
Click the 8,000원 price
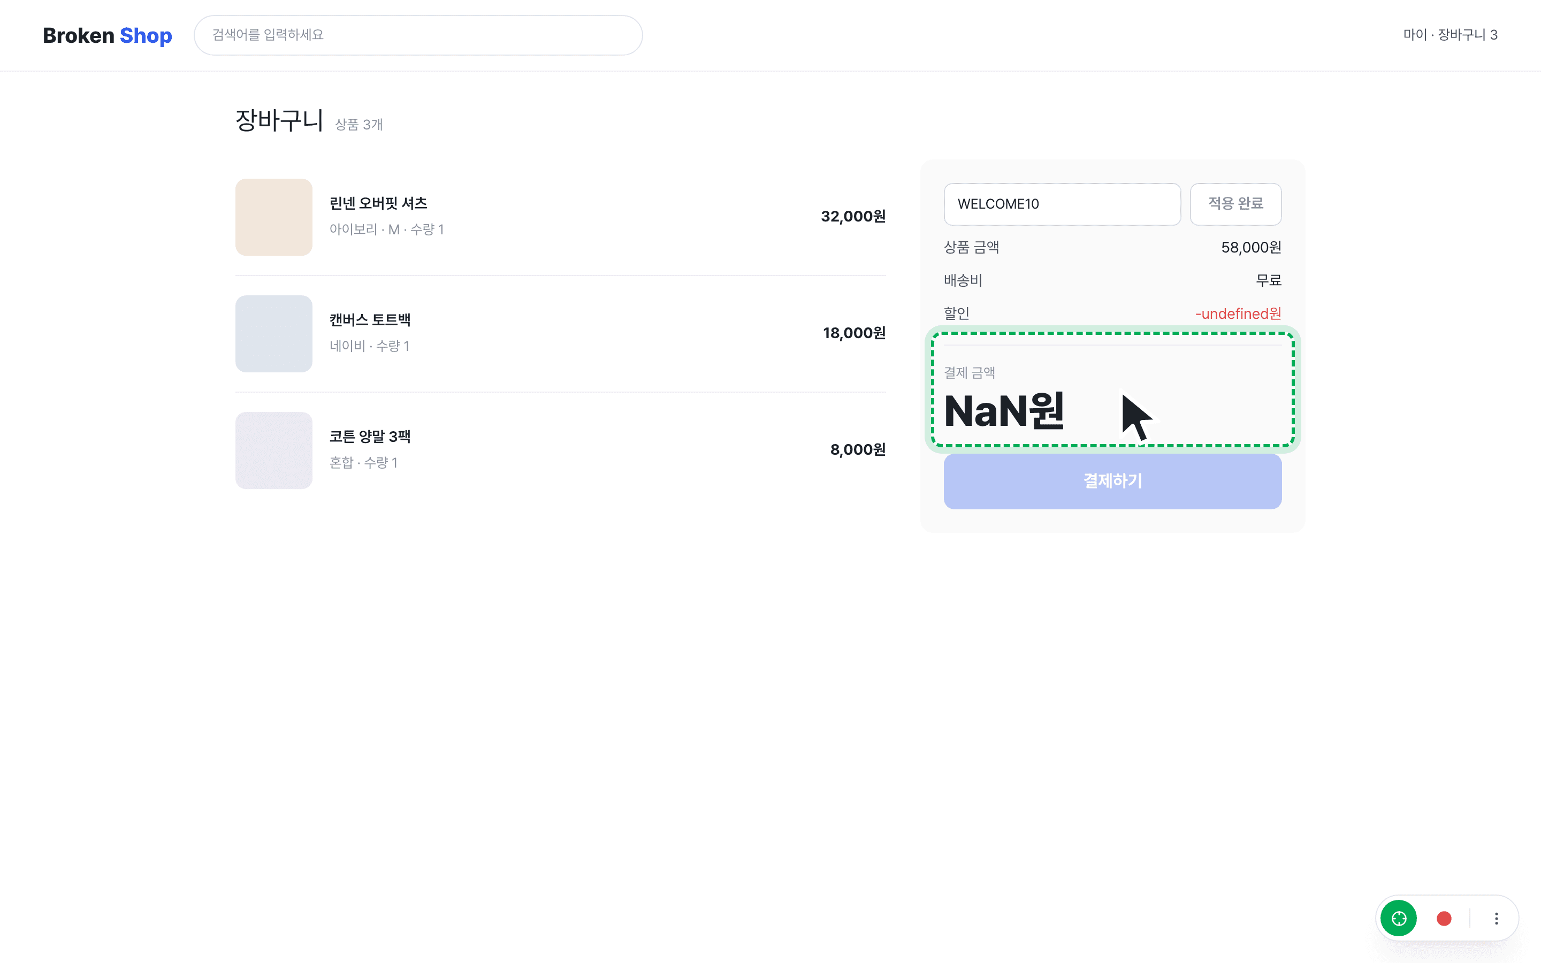tap(858, 449)
